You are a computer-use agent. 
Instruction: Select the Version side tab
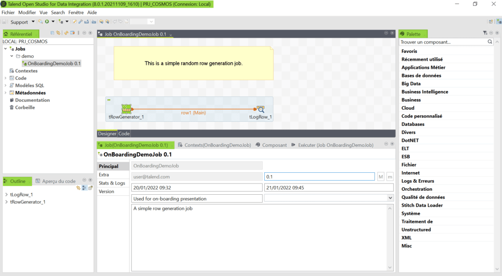pos(106,191)
